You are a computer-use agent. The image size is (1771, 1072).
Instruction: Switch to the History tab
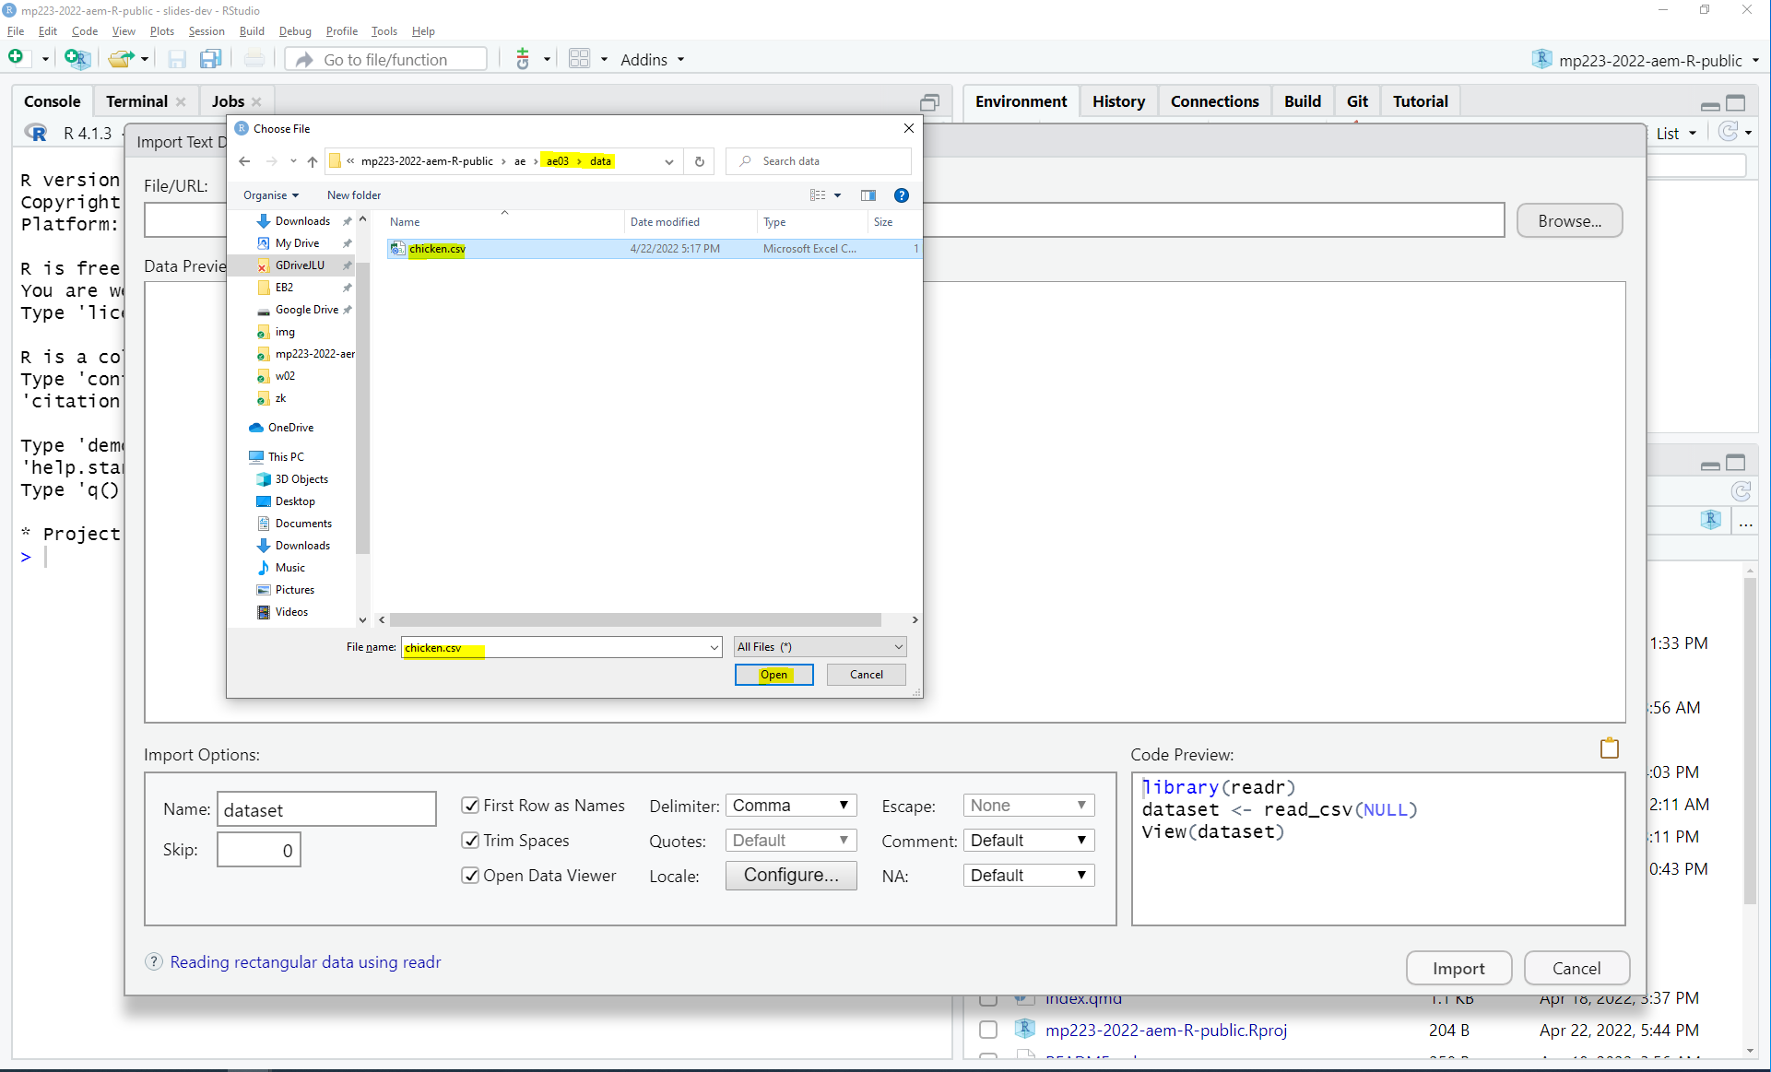(x=1118, y=101)
